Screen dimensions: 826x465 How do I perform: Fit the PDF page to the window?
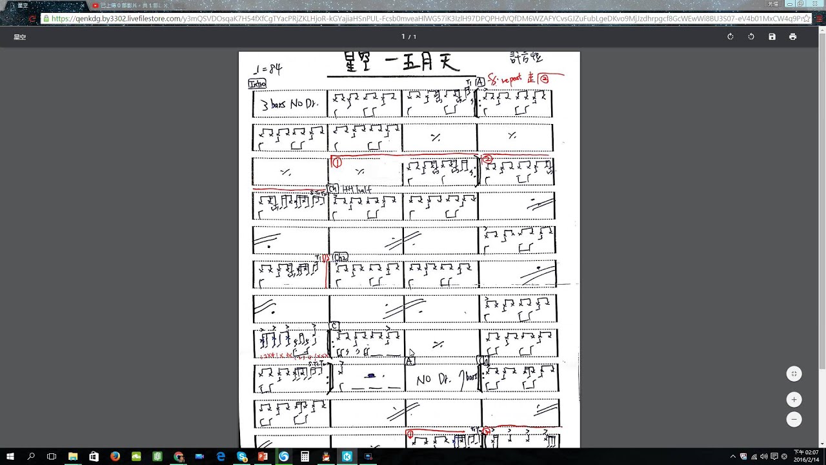click(794, 374)
